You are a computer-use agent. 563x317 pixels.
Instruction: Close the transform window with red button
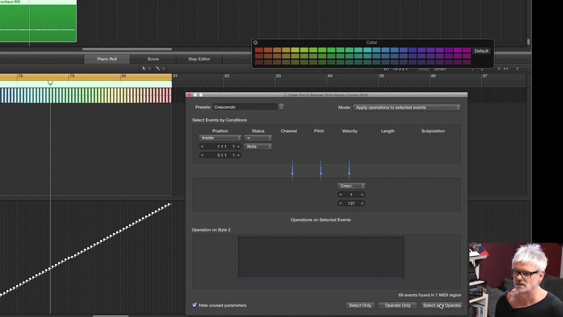click(x=189, y=95)
